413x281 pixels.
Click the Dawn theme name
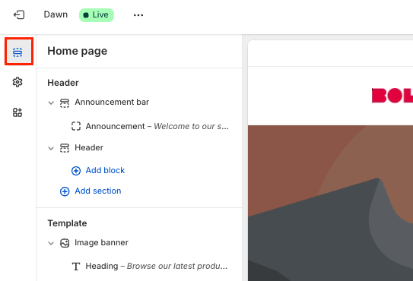[x=56, y=14]
